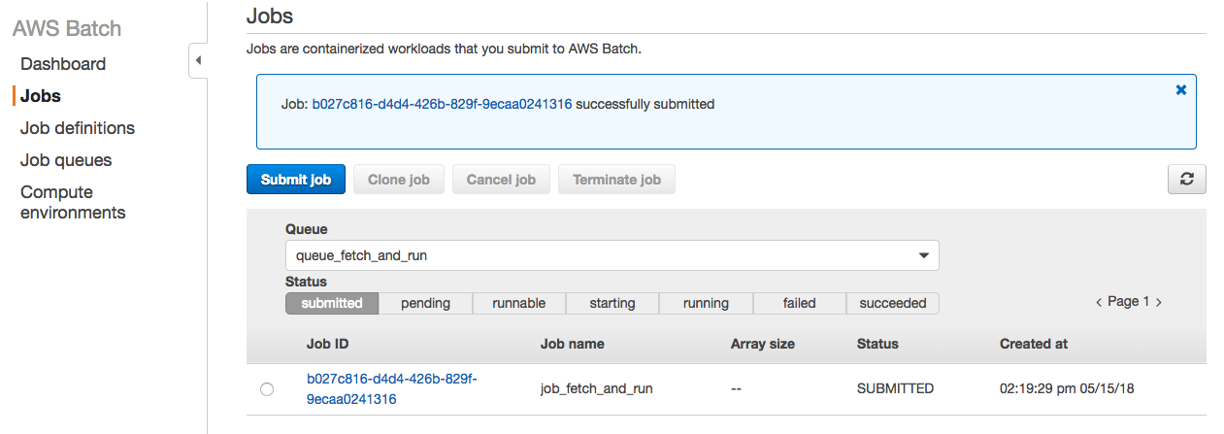The image size is (1224, 434).
Task: Click the refresh jobs icon button
Action: (x=1186, y=180)
